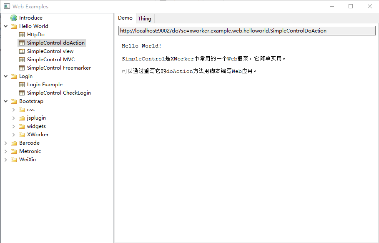Image resolution: width=379 pixels, height=243 pixels.
Task: Select the XWorker label in tree
Action: [38, 135]
